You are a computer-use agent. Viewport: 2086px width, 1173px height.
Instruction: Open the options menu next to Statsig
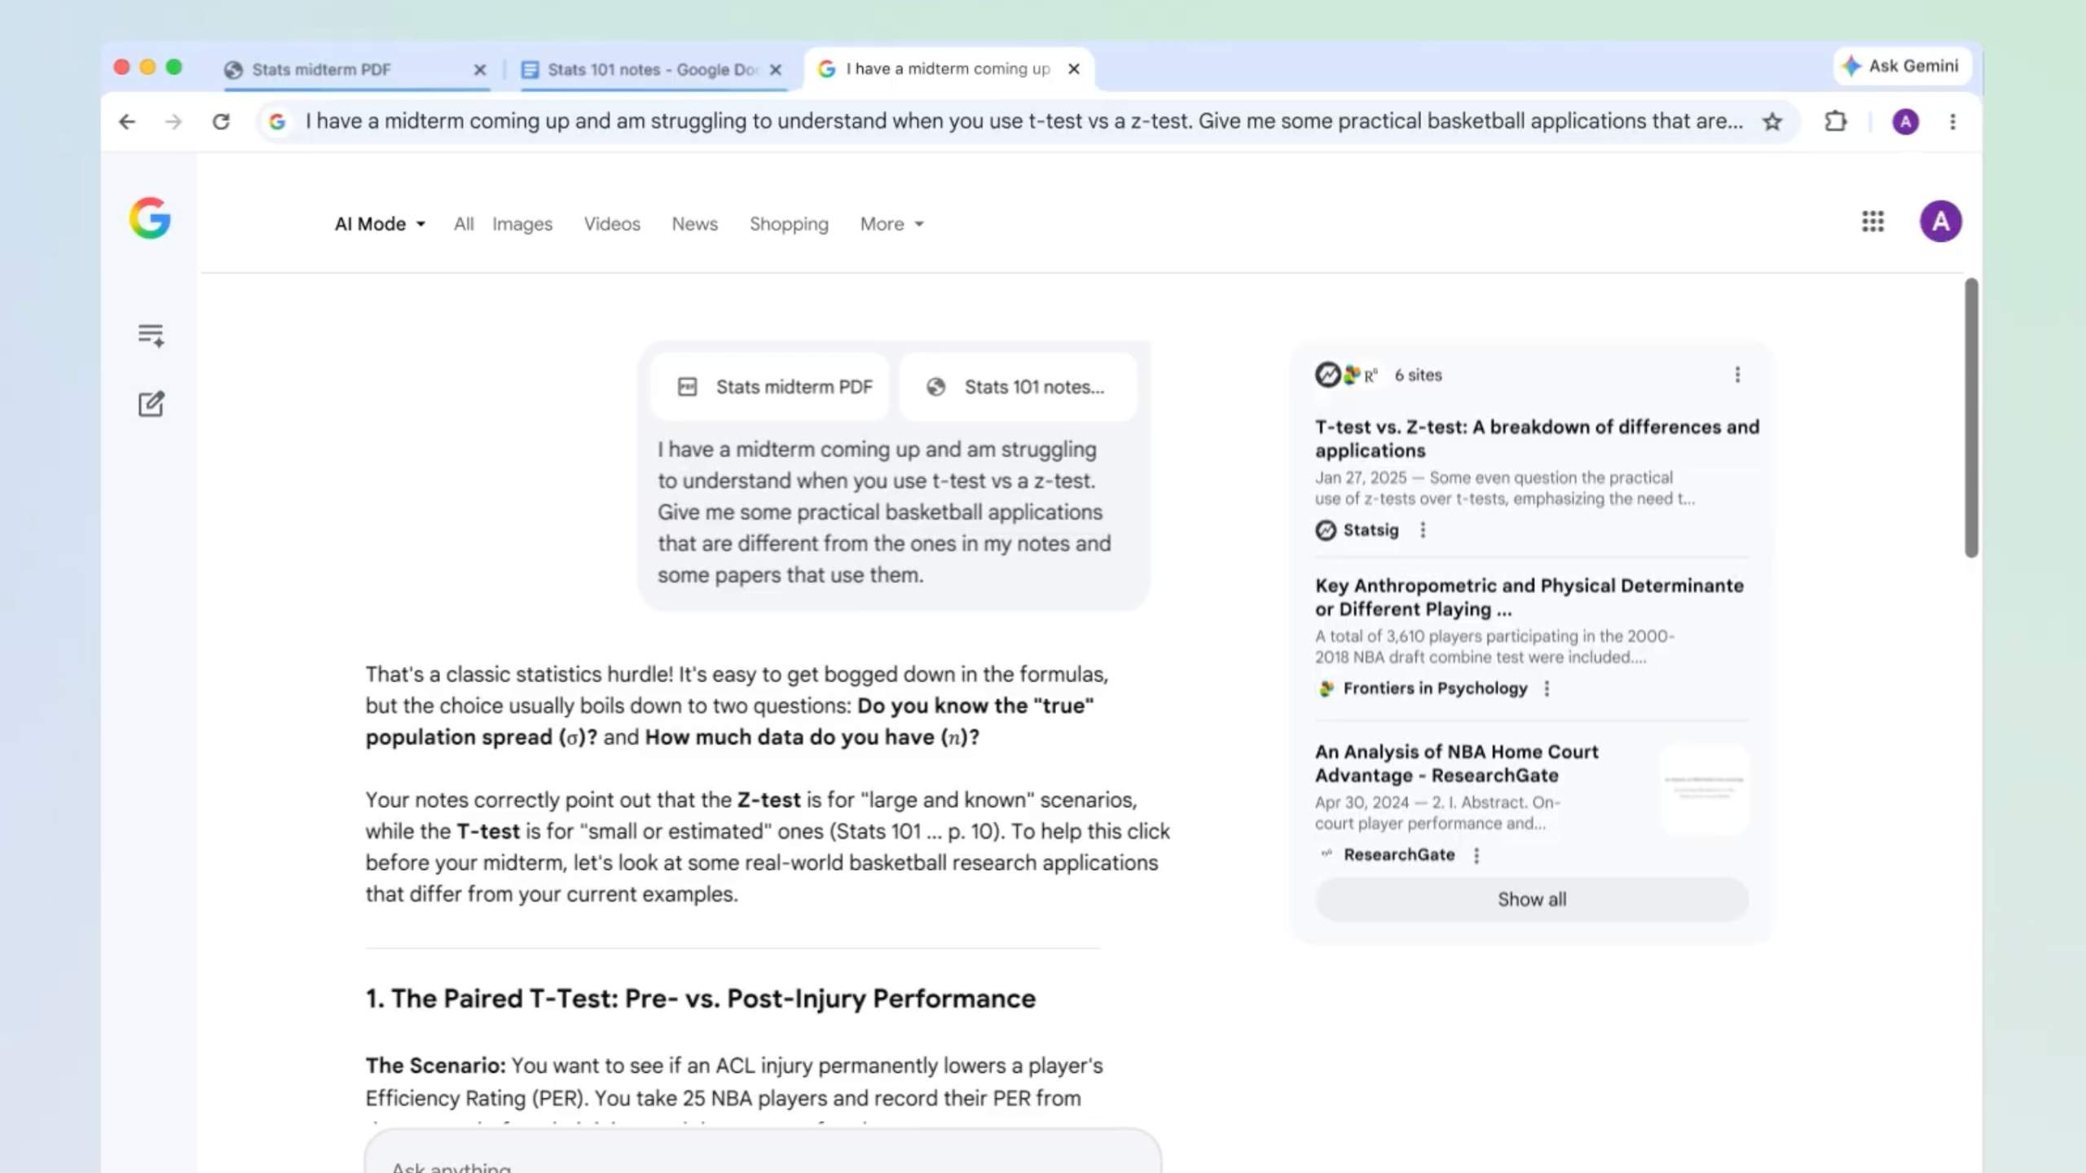click(1424, 529)
